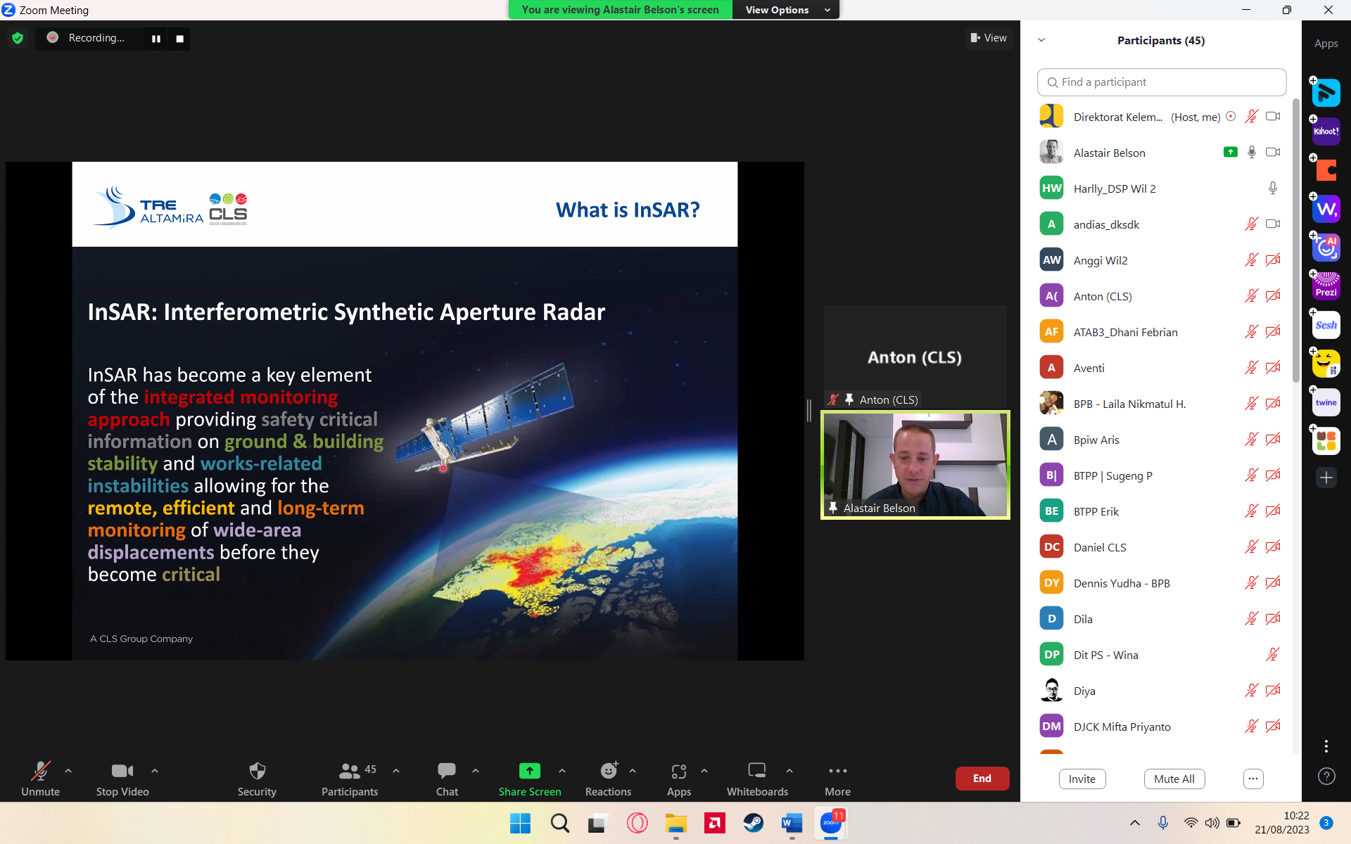The height and width of the screenshot is (844, 1351).
Task: Toggle Alastair Belson's camera icon
Action: click(1273, 152)
